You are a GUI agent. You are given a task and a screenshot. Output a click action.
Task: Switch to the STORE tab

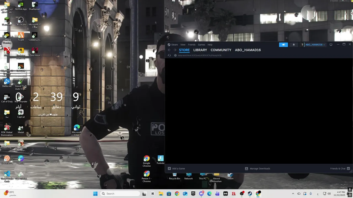(184, 50)
